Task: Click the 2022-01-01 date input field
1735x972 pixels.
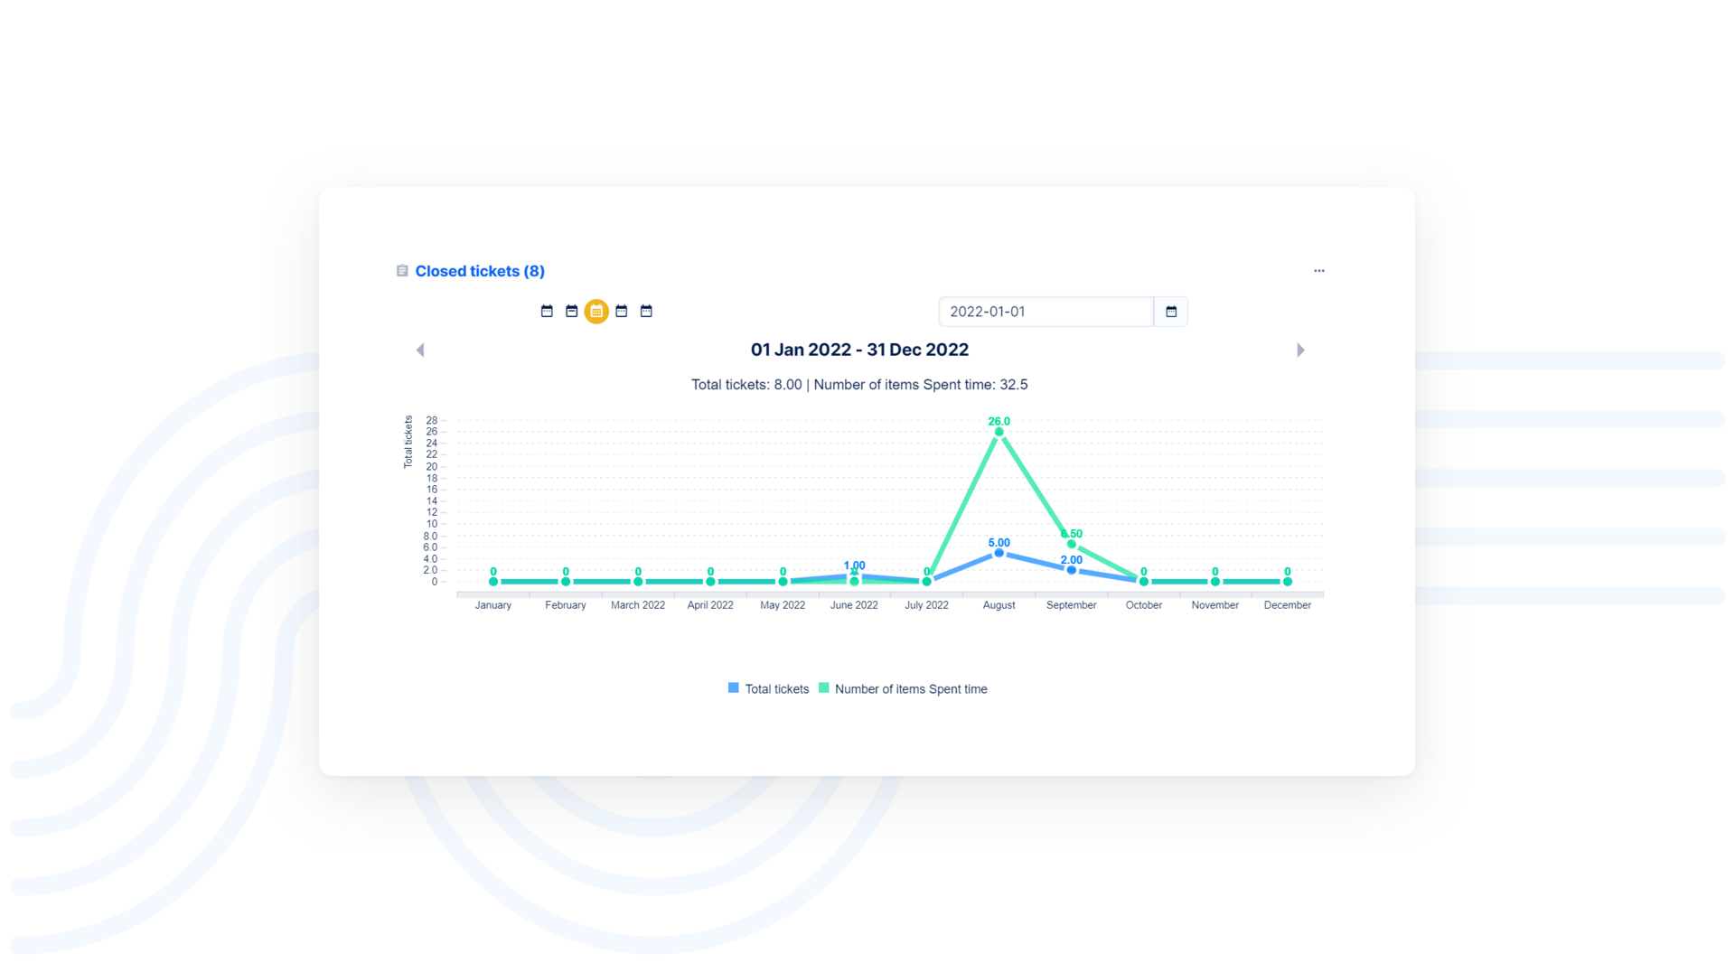Action: pos(1046,312)
